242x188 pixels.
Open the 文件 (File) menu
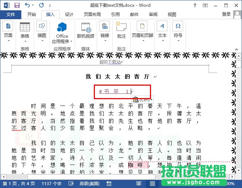tap(11, 15)
